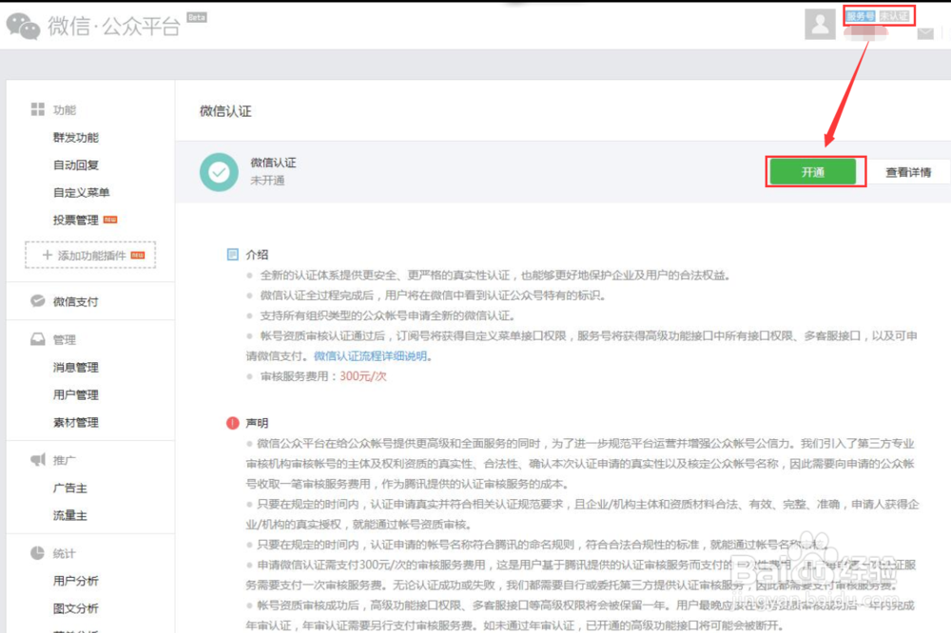Click the 统计 section header
Screen dimensions: 951x633
point(65,553)
